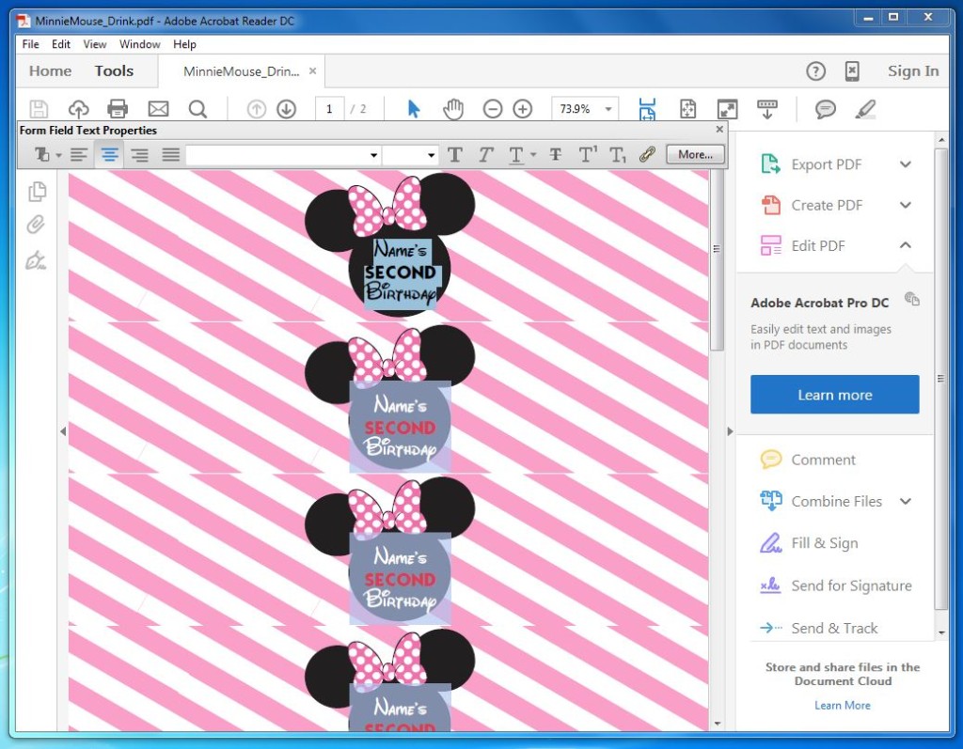Switch to the Home tab
This screenshot has width=963, height=749.
[49, 70]
